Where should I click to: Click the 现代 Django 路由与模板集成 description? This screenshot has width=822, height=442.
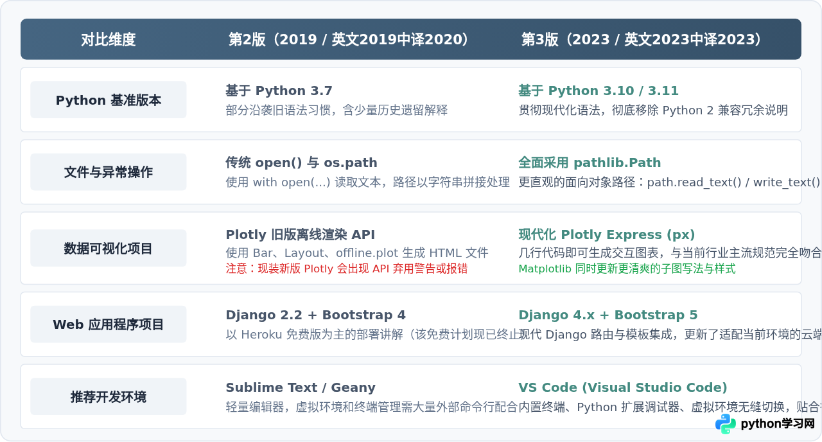670,335
